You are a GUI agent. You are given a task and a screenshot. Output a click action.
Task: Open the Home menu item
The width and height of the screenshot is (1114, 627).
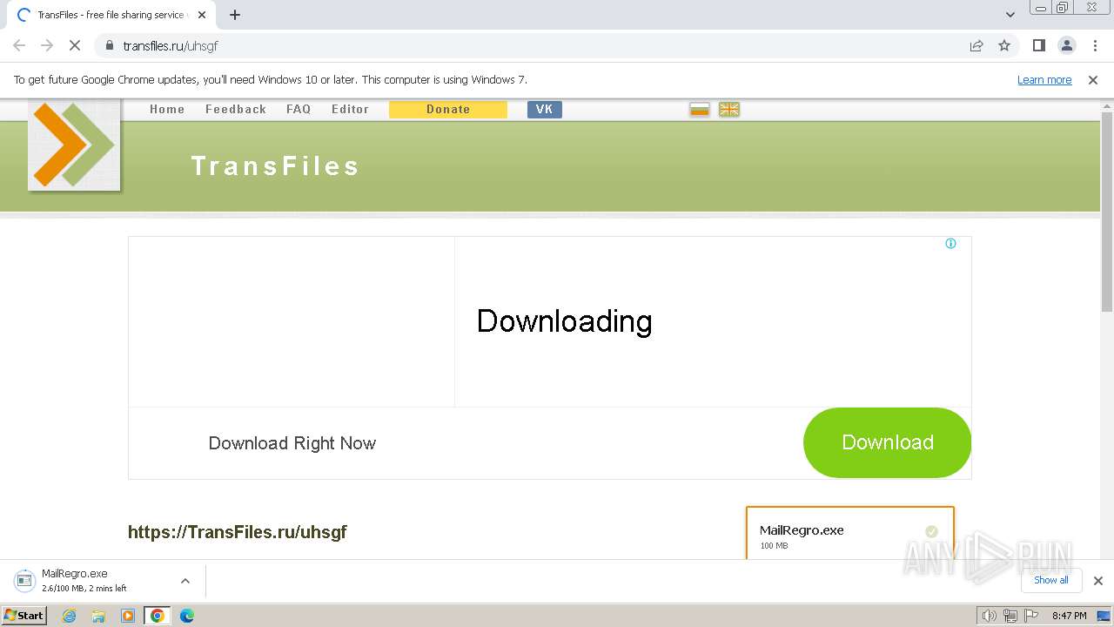click(167, 109)
